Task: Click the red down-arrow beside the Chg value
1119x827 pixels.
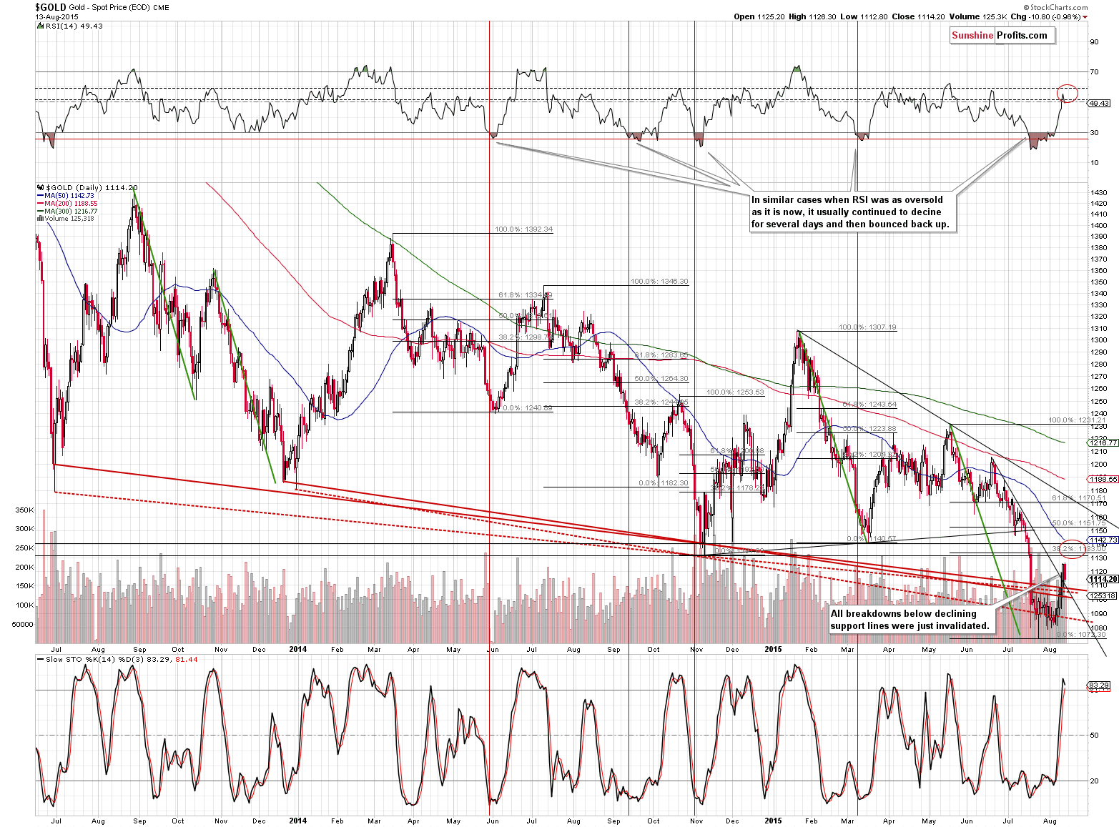Action: coord(1085,16)
